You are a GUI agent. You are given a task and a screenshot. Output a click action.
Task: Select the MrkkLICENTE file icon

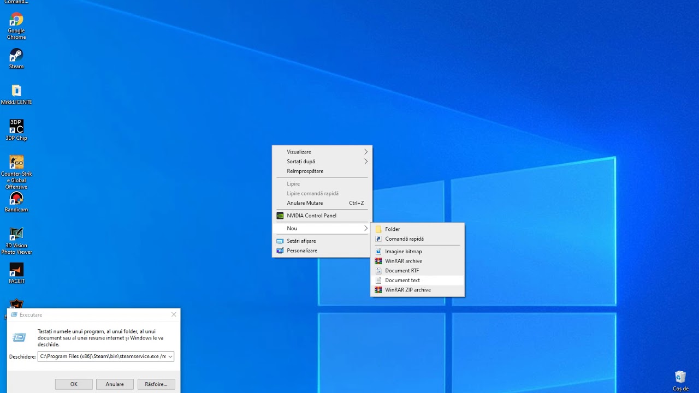16,94
